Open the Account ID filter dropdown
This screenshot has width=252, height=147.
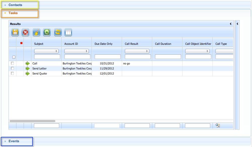[x=77, y=51]
